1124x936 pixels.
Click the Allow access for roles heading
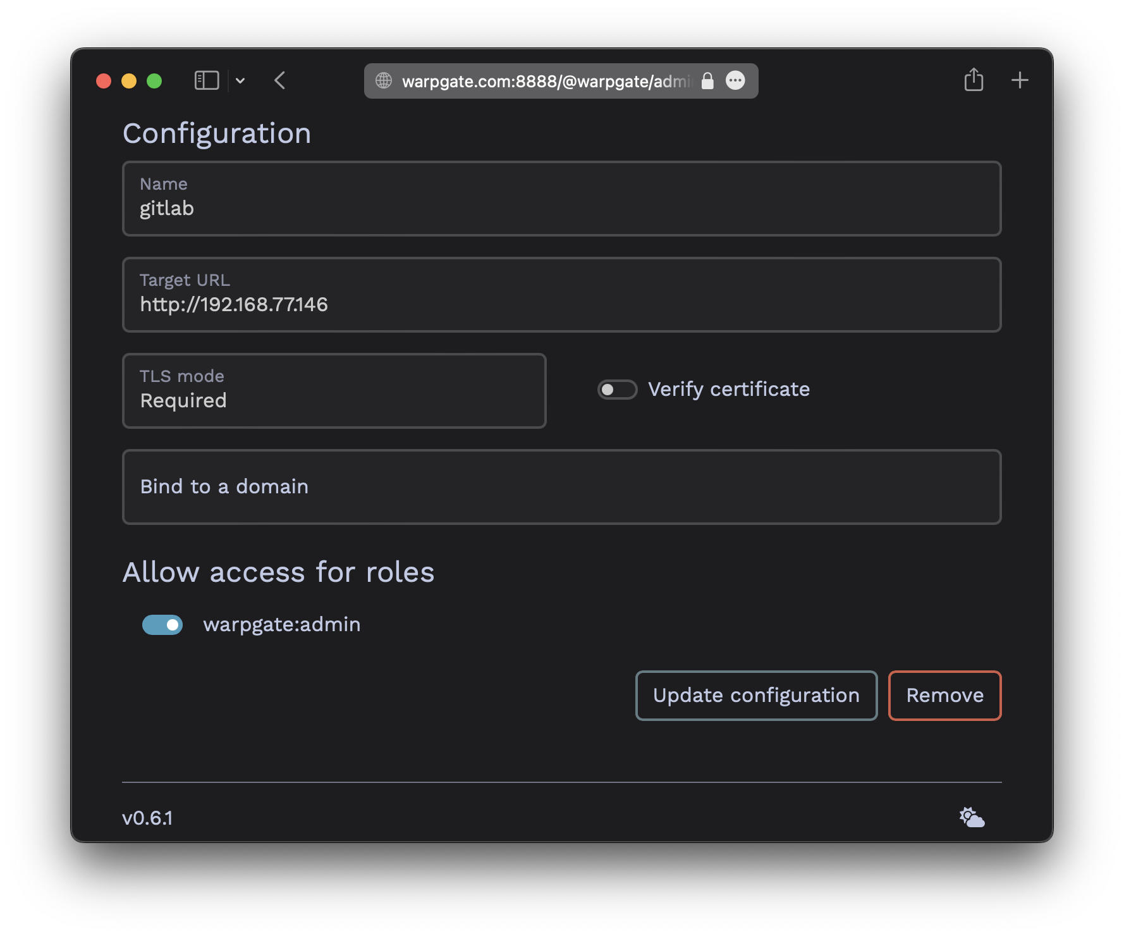click(x=278, y=572)
